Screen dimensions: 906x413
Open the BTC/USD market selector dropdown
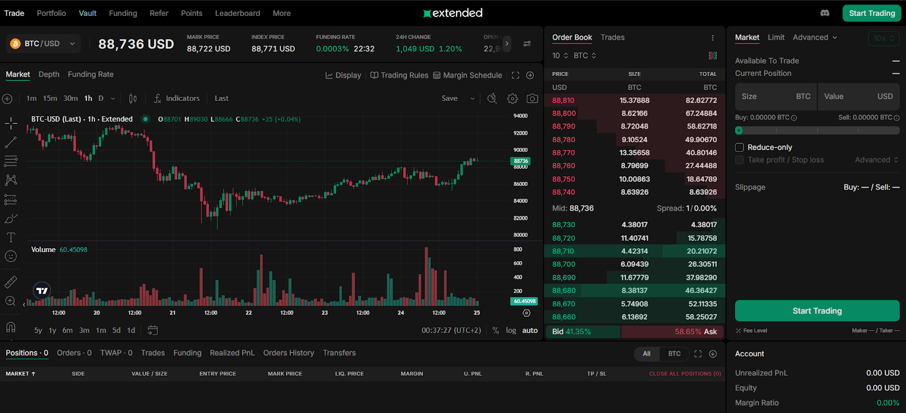43,44
